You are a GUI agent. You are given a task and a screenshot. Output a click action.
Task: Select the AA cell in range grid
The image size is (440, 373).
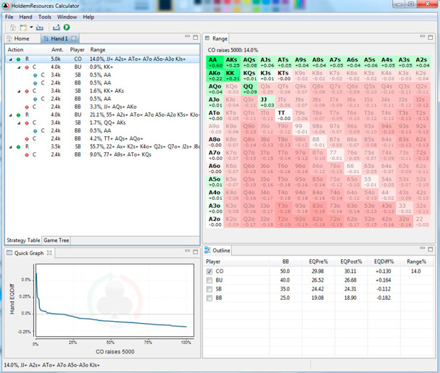click(212, 63)
